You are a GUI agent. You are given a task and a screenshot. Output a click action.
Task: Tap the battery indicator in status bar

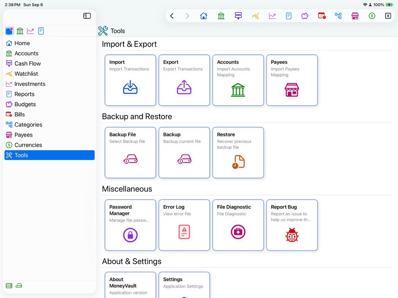pos(389,5)
